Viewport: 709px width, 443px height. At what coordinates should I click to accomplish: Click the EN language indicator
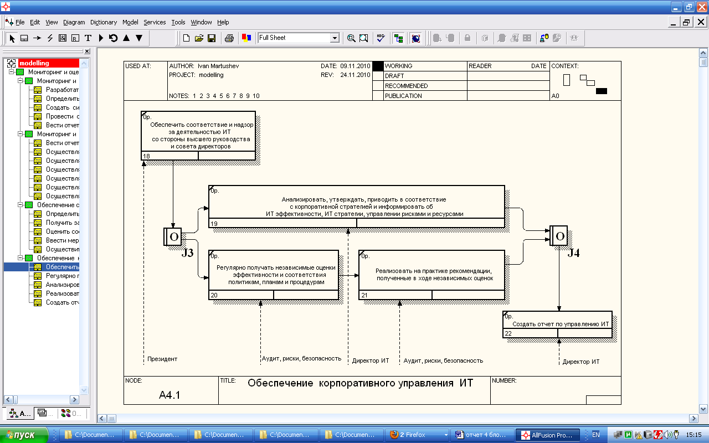point(595,435)
